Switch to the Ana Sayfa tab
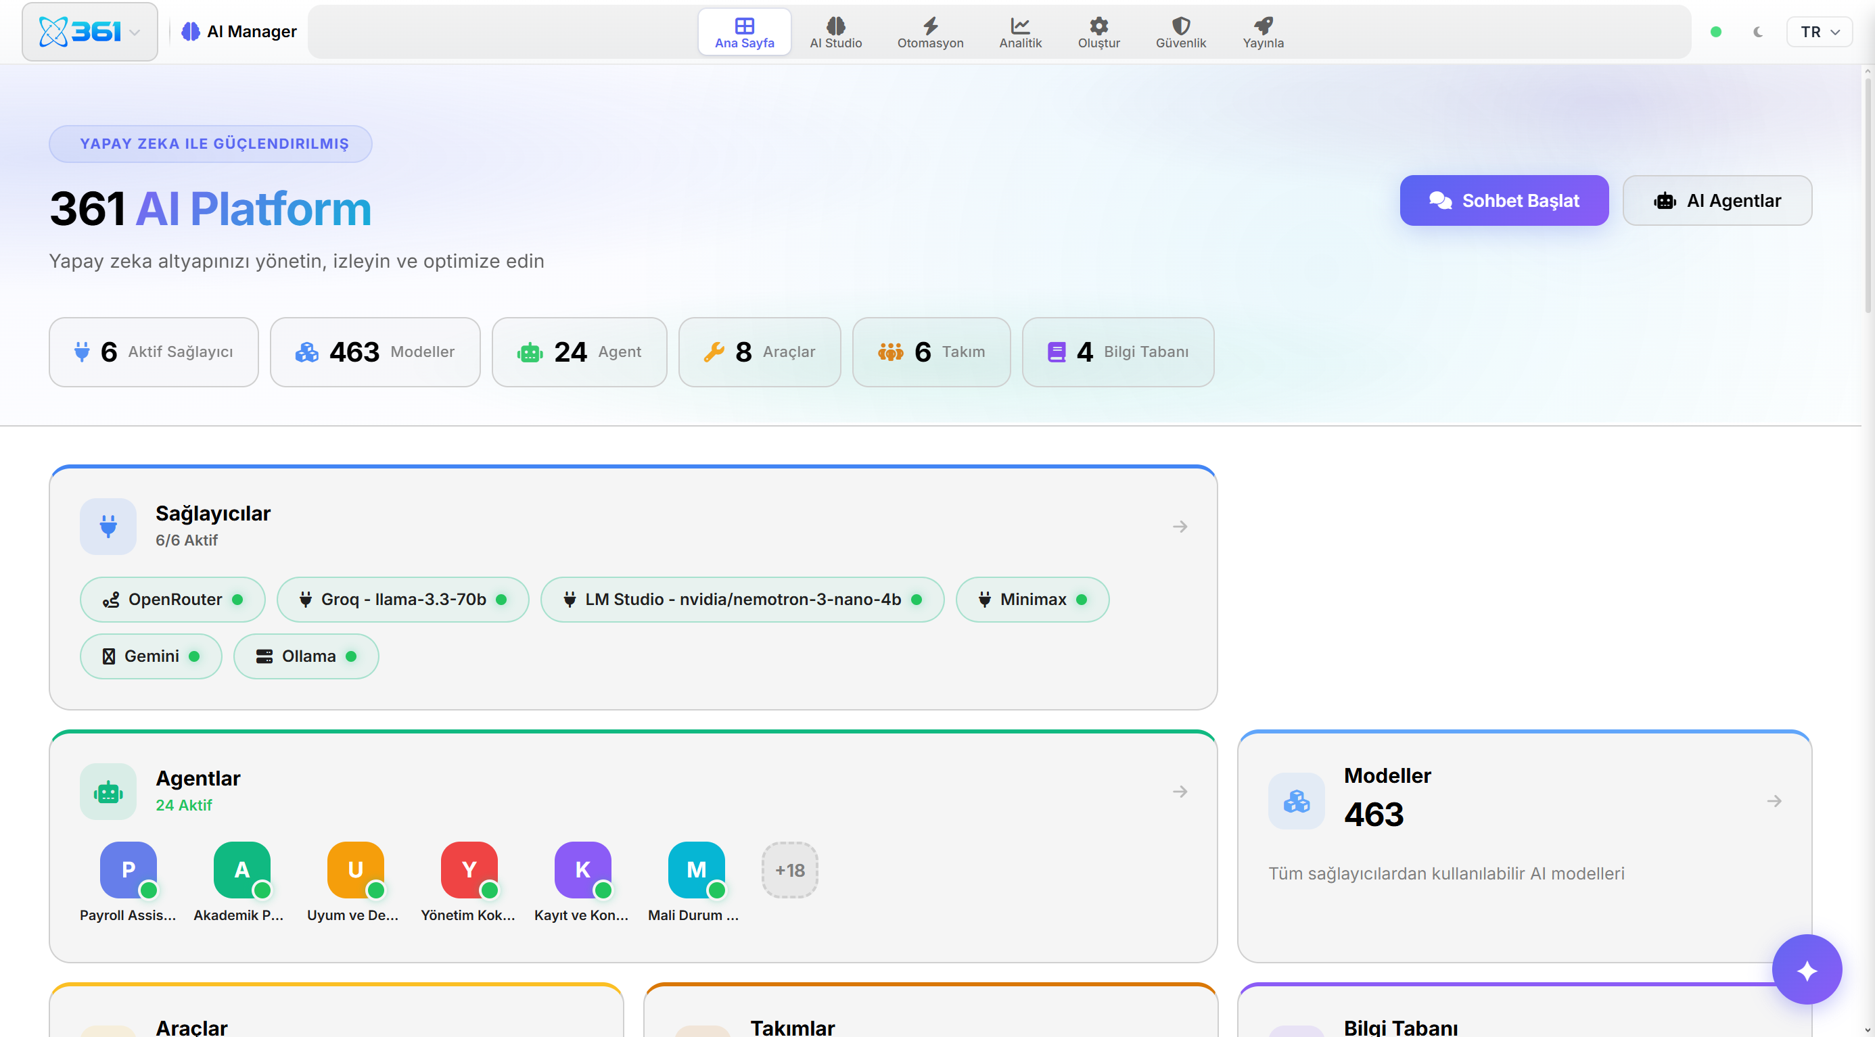 [744, 31]
